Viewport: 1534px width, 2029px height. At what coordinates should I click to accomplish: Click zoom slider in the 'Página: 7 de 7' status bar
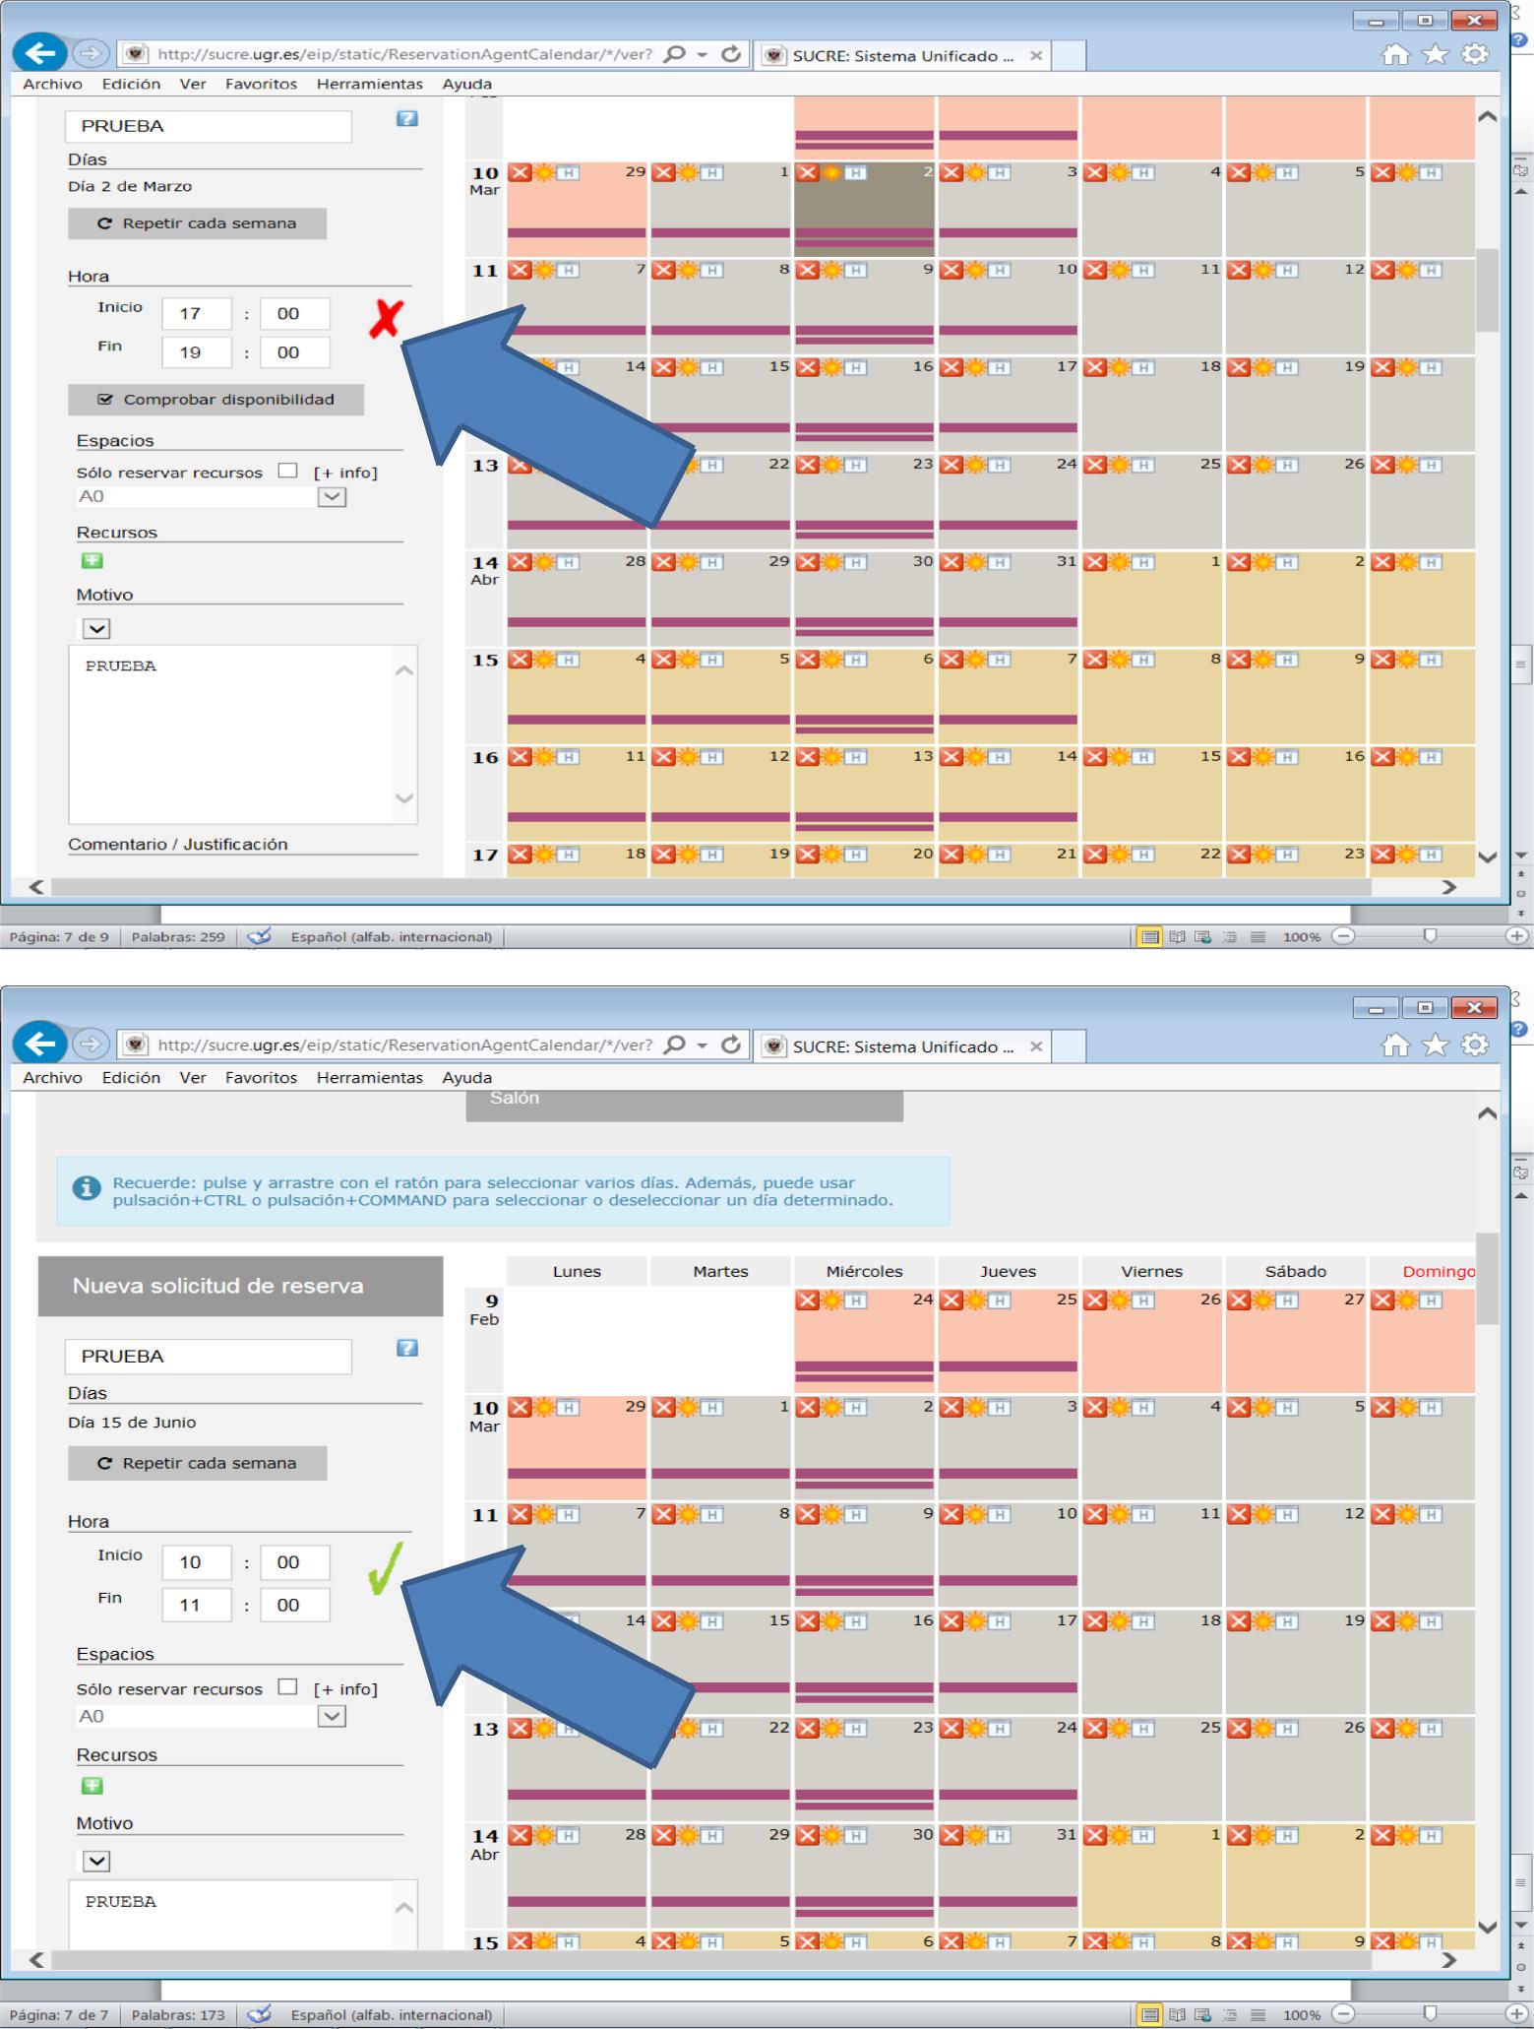[1430, 2015]
